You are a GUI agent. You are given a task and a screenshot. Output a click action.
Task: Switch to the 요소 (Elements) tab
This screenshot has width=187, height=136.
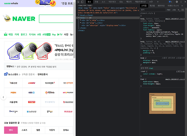(x=89, y=2)
